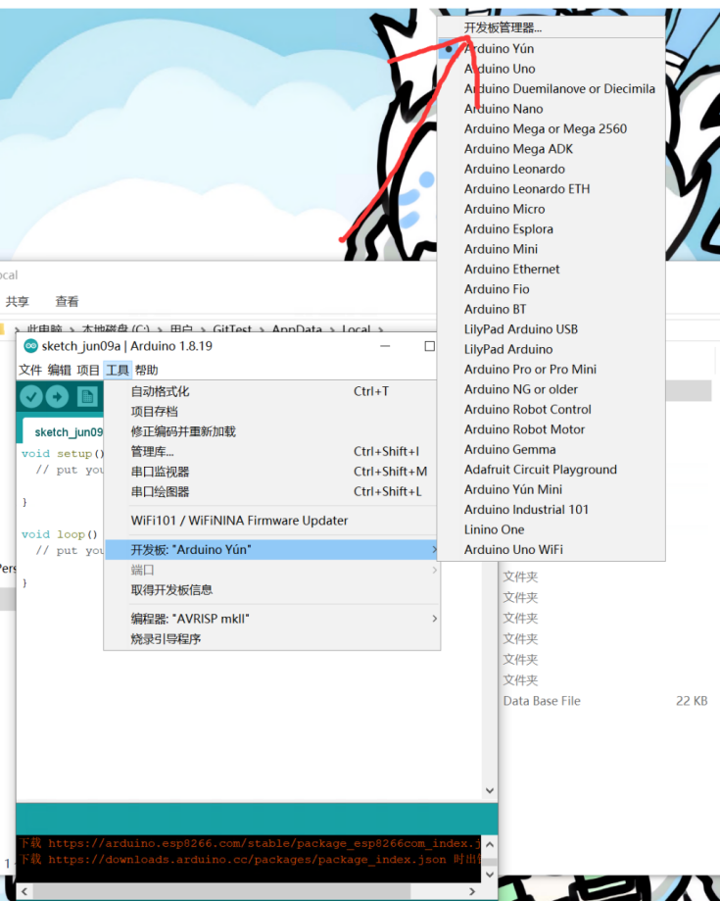
Task: Open the 帮助 menu
Action: tap(146, 370)
